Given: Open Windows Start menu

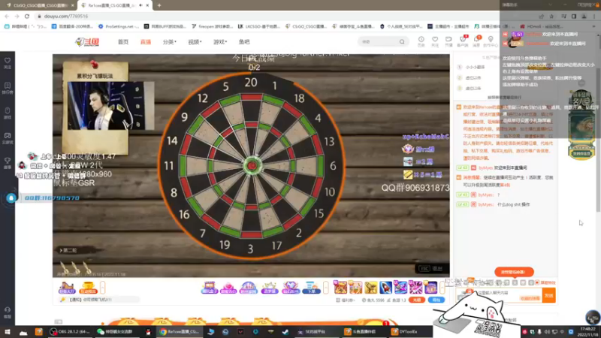Looking at the screenshot, I should (8, 332).
